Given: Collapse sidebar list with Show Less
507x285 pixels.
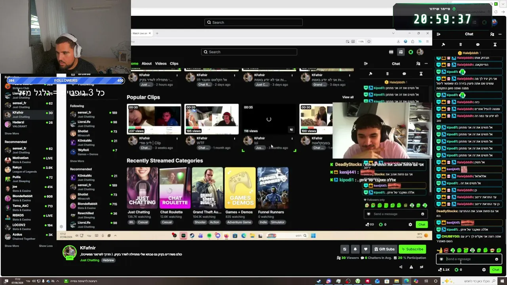Looking at the screenshot, I should 46,246.
